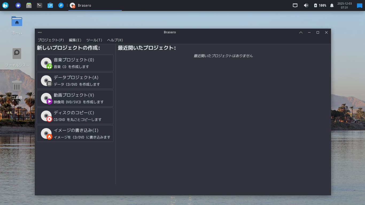Choose ディスクのコピー(C) to copy a disc

[75, 116]
